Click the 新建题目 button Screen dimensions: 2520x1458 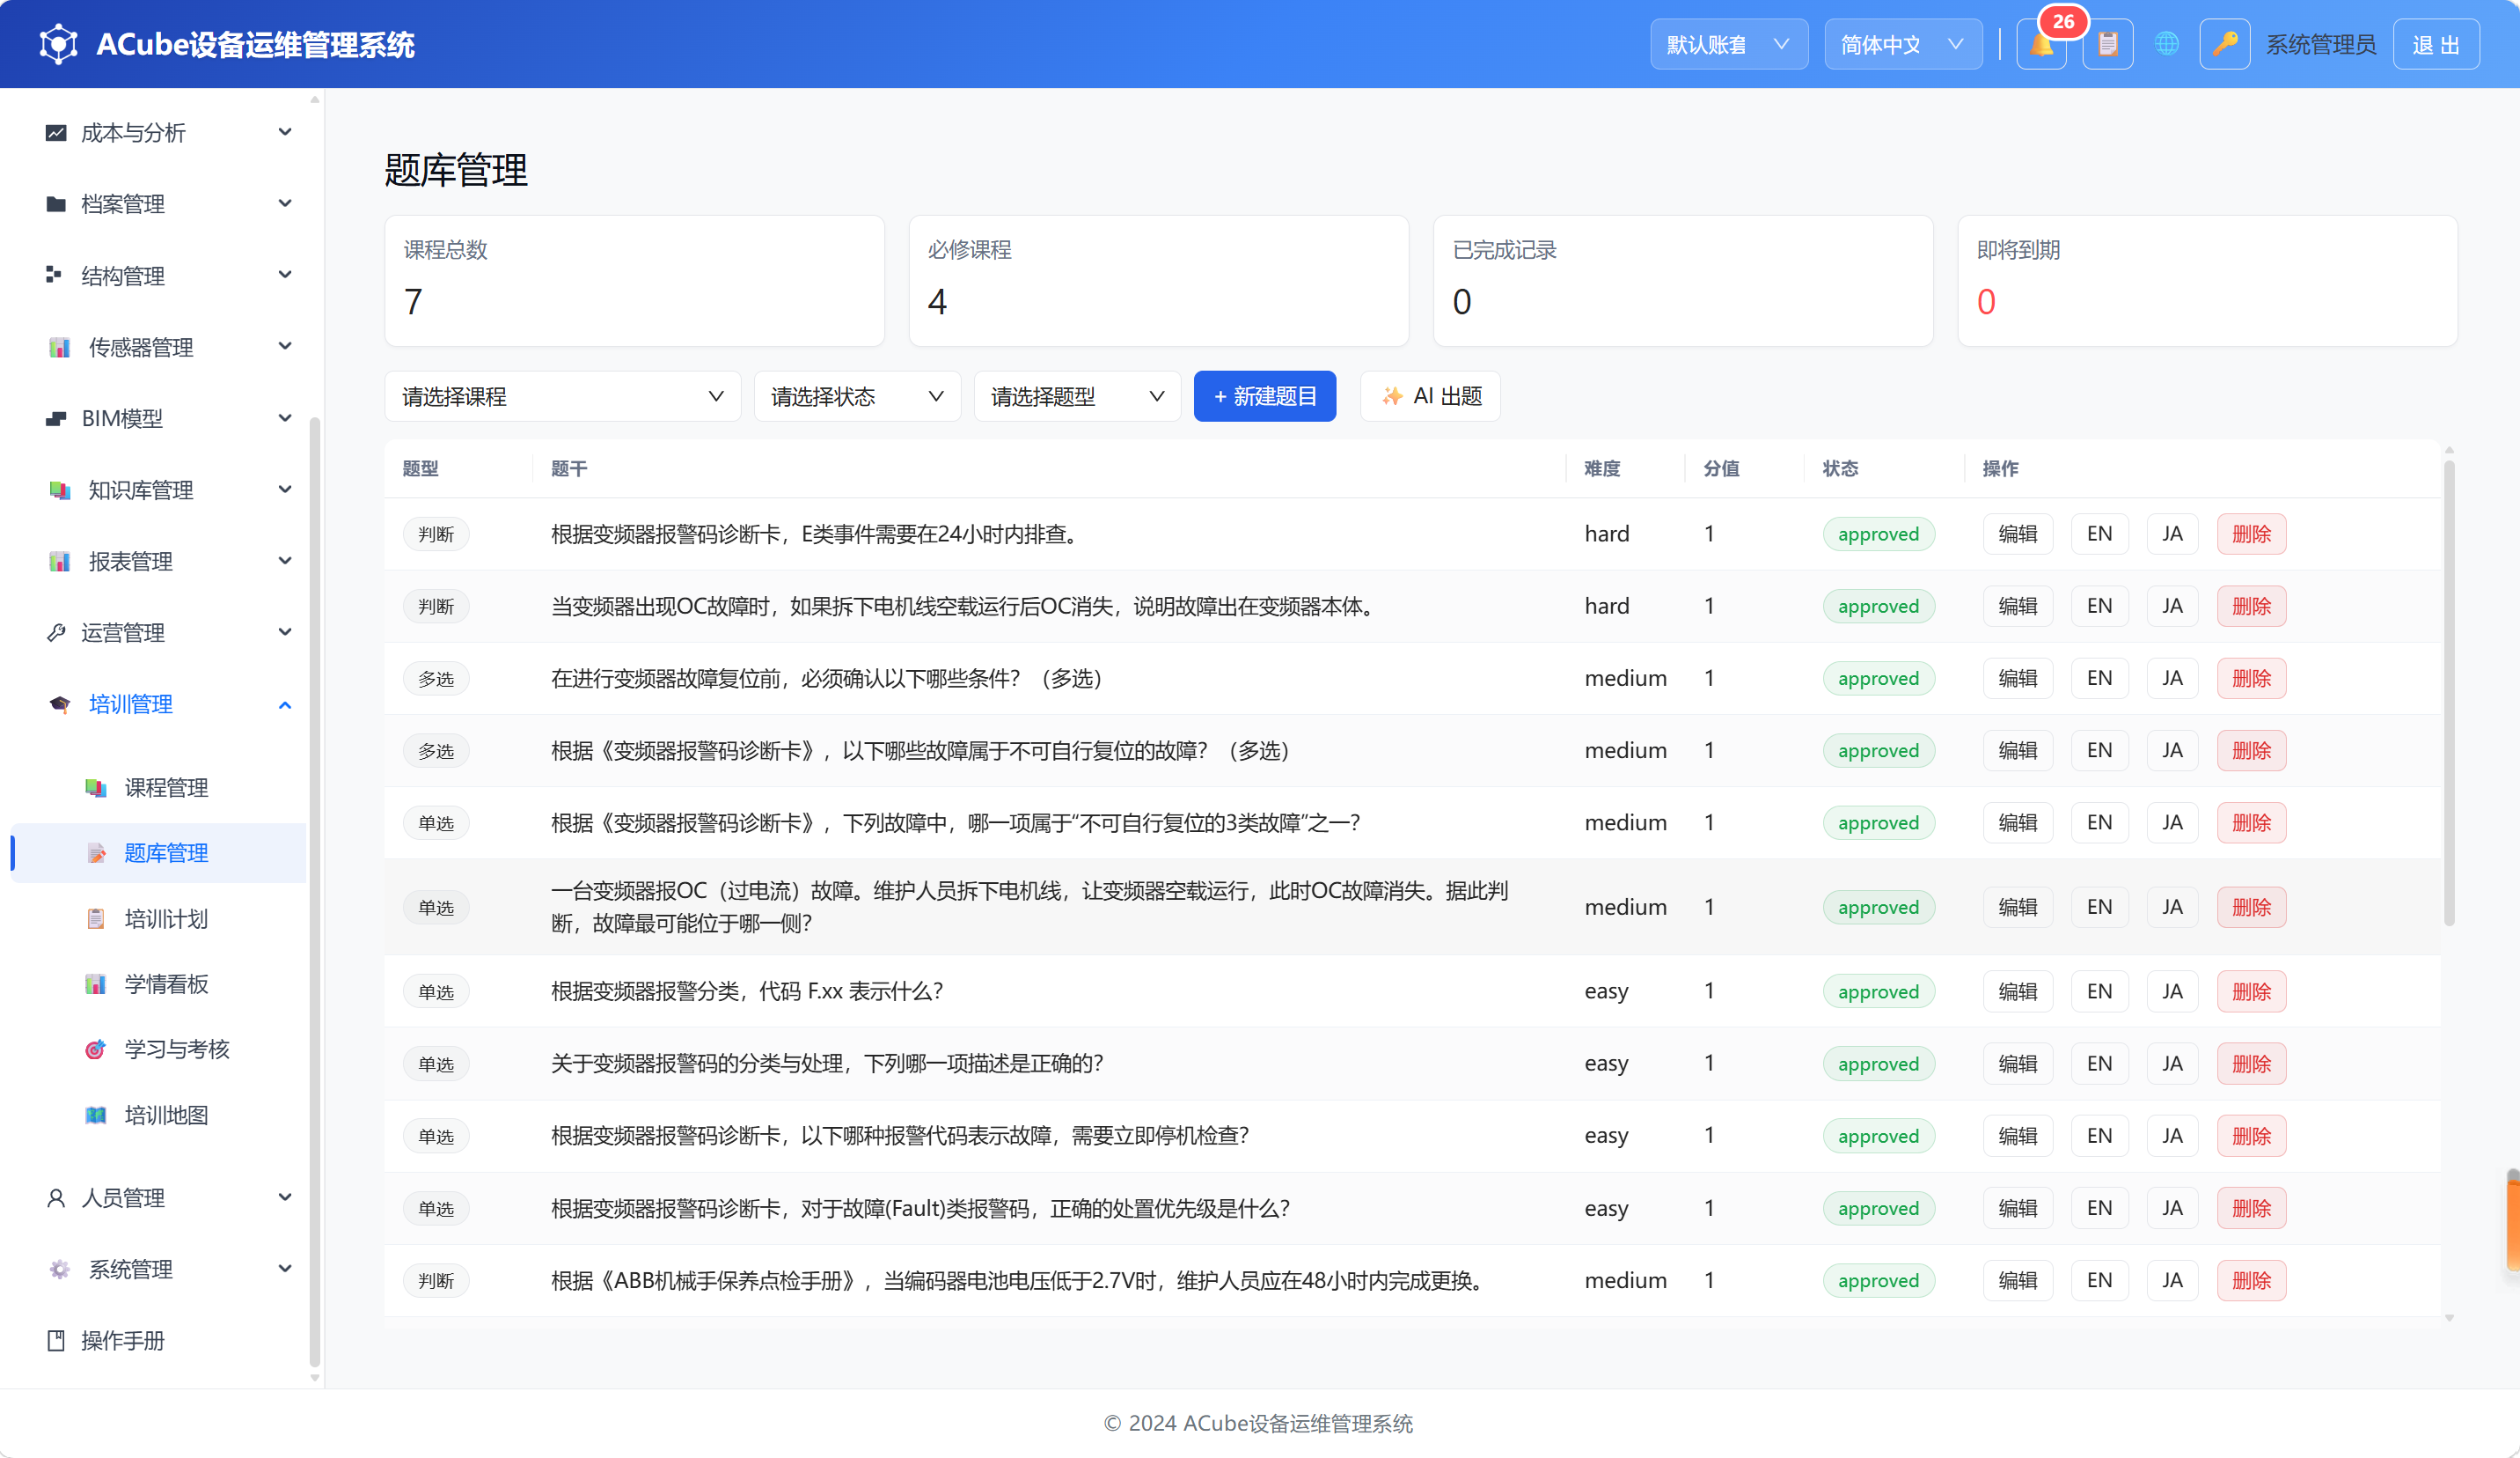tap(1265, 396)
